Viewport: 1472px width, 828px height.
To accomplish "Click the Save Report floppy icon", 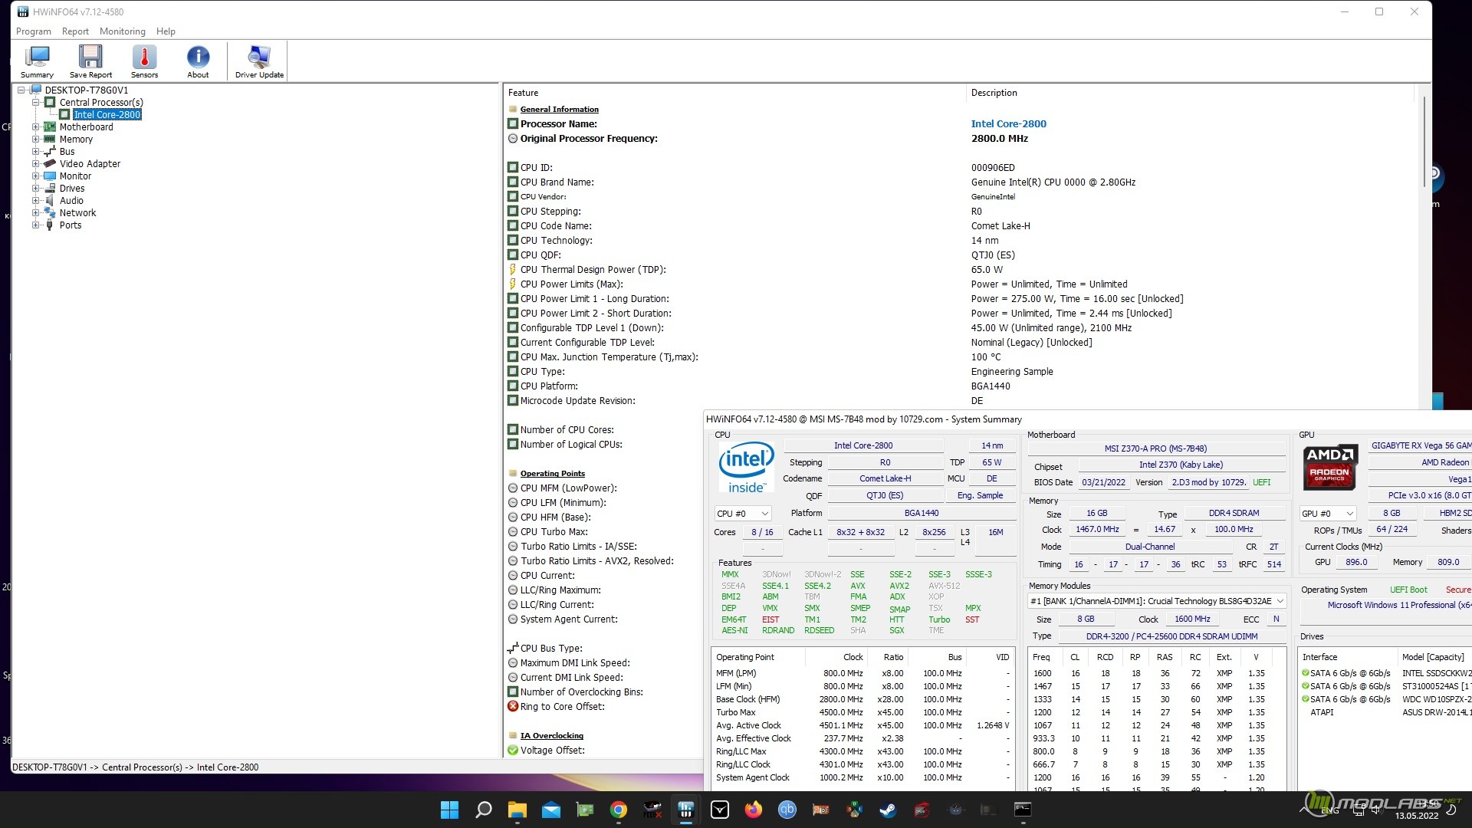I will [x=90, y=61].
